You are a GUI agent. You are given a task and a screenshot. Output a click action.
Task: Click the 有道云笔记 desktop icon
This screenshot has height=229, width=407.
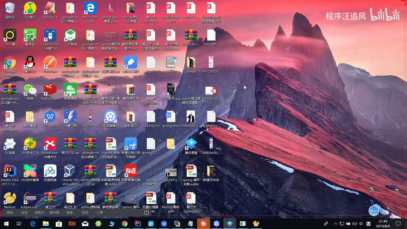[131, 65]
